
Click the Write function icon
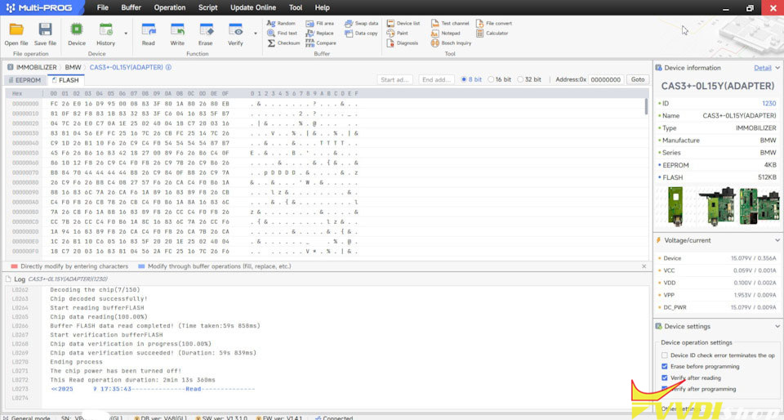(x=177, y=34)
